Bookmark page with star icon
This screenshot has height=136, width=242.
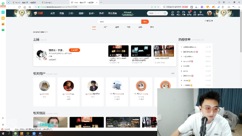click(30, 7)
